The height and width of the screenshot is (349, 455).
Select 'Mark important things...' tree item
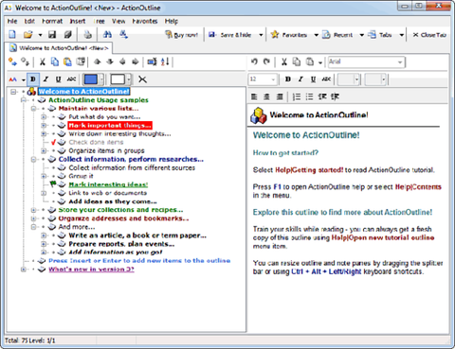pyautogui.click(x=110, y=126)
